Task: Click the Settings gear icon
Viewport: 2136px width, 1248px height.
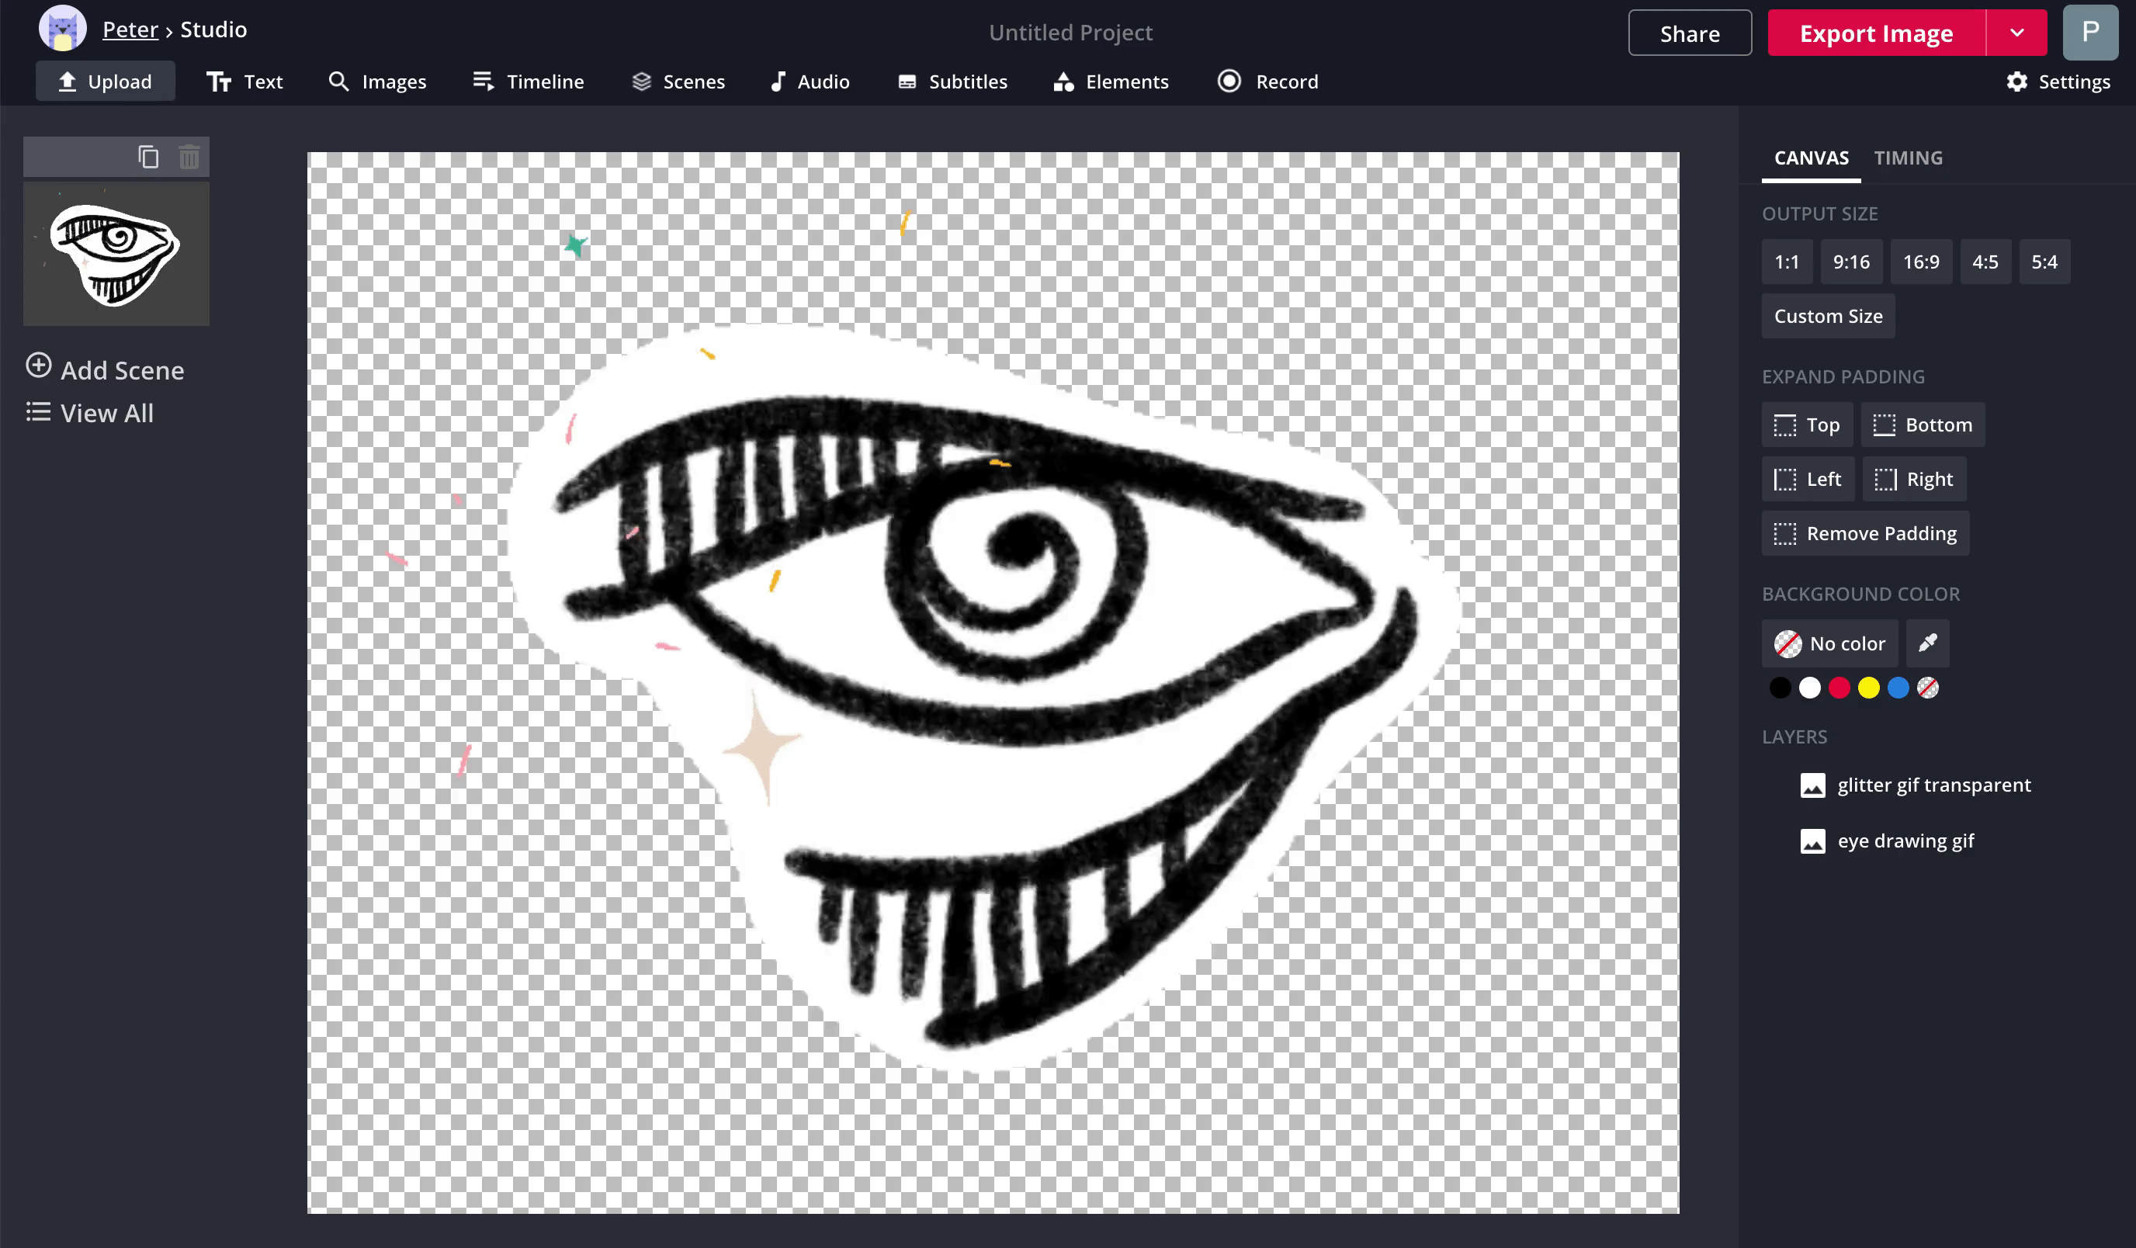Action: coord(2017,81)
